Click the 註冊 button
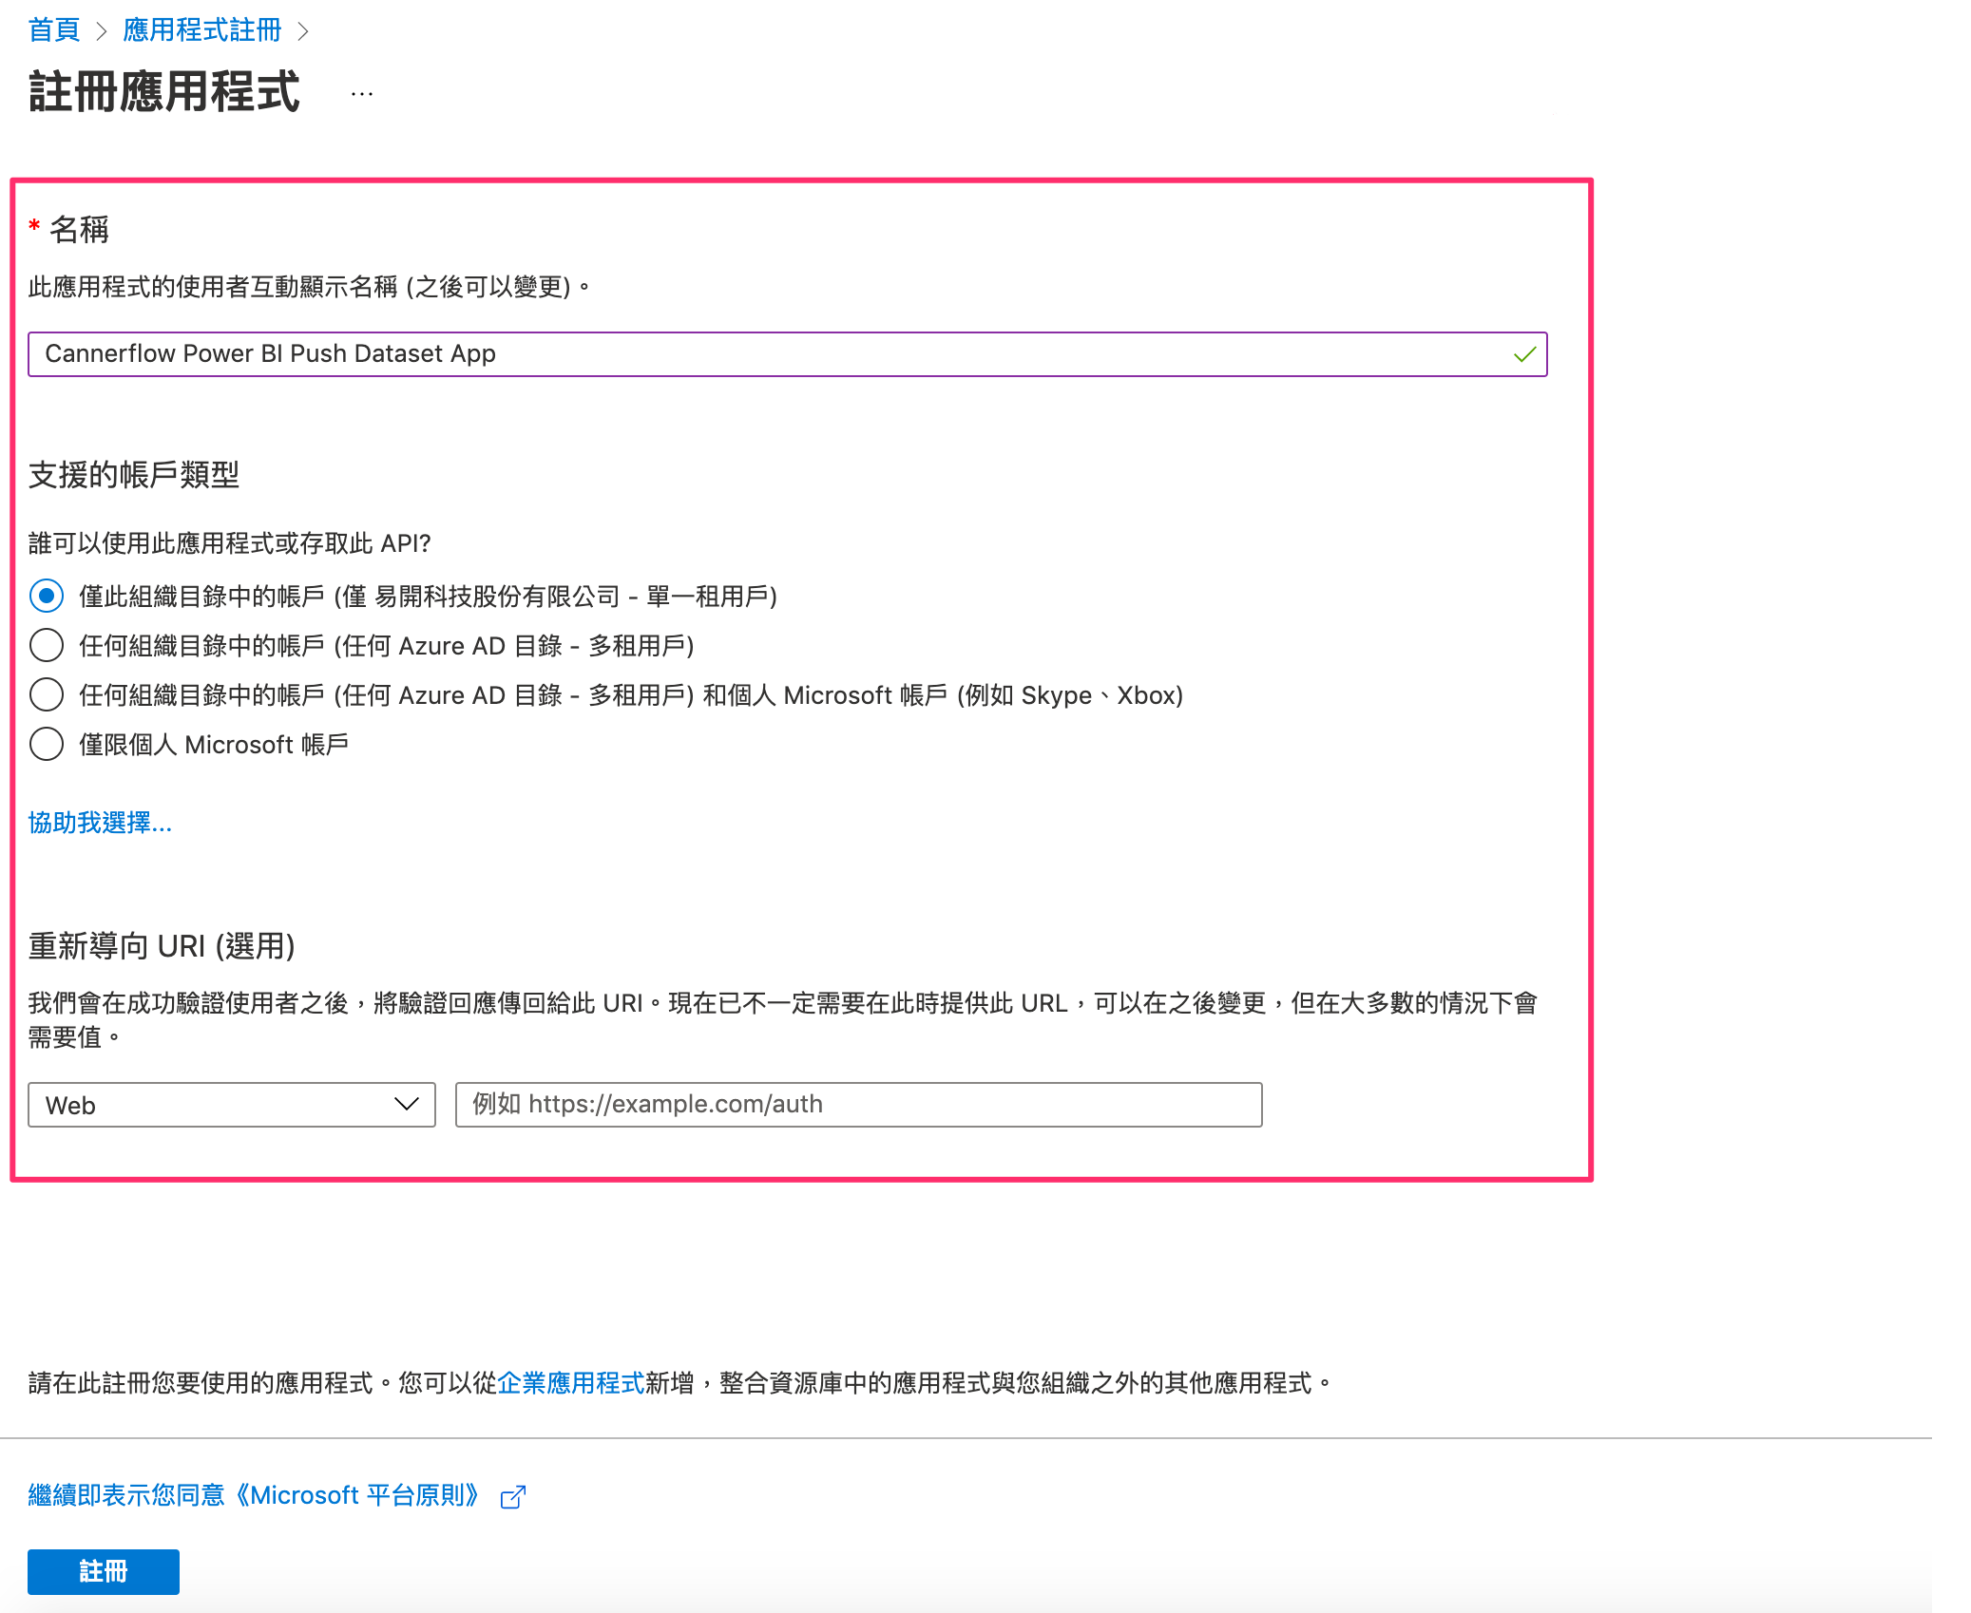 point(104,1572)
